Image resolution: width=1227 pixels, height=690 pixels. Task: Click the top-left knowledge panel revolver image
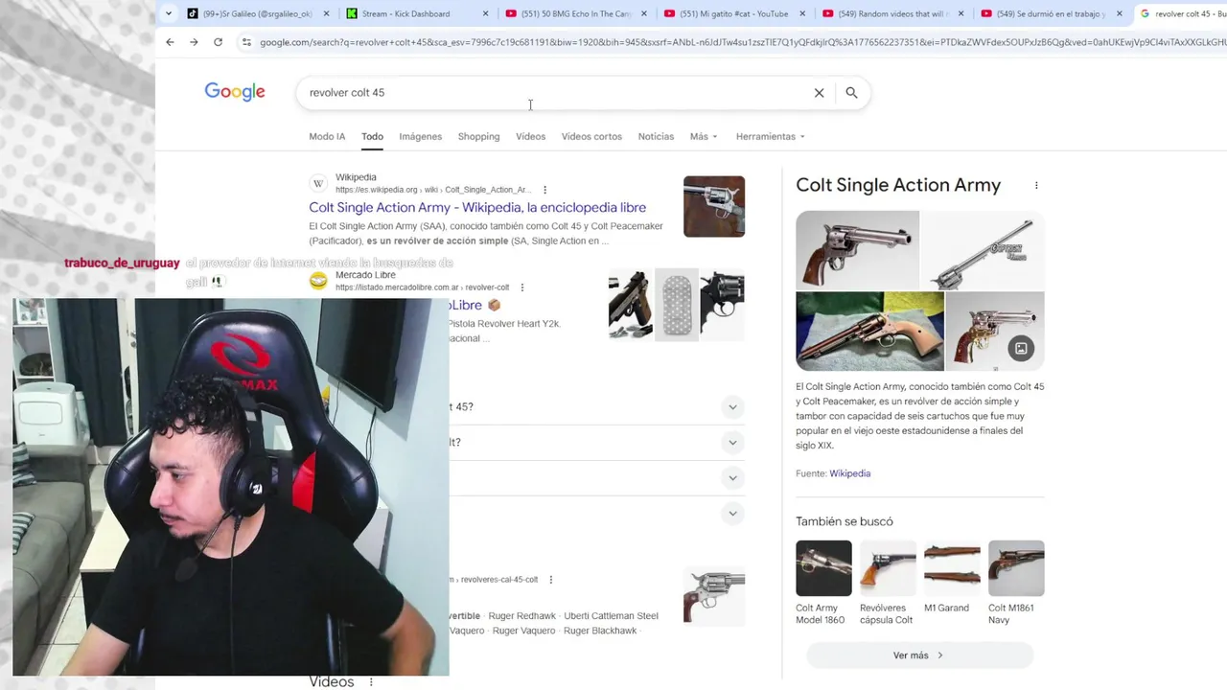tap(857, 250)
